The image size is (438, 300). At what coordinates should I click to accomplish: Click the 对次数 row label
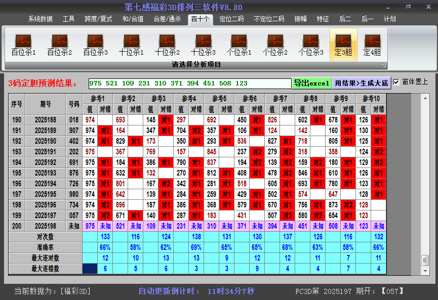[45, 237]
